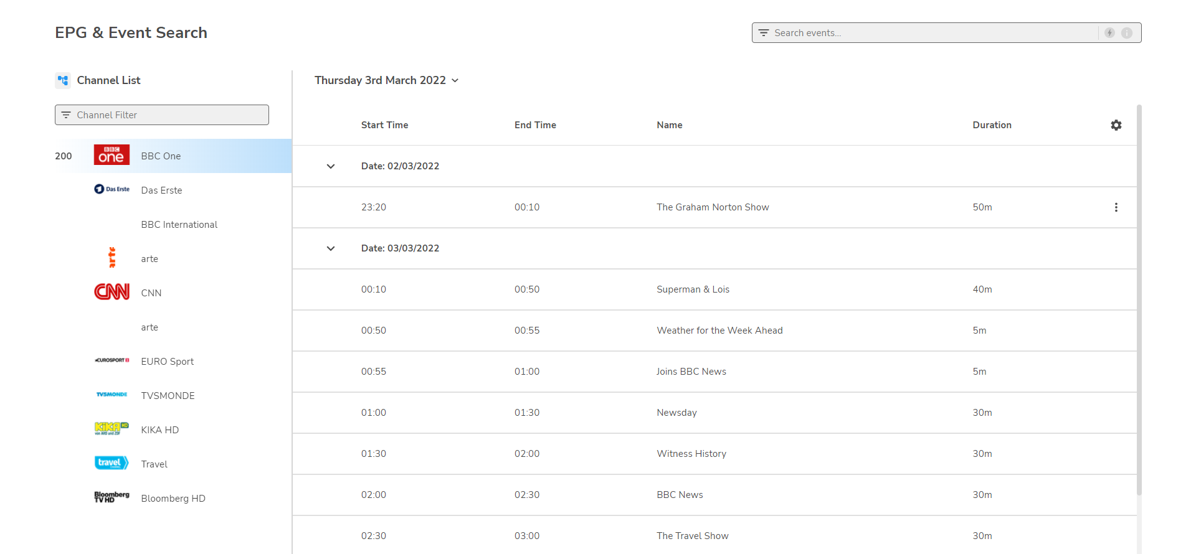Collapse the Date: 02/03/2022 group

[331, 166]
